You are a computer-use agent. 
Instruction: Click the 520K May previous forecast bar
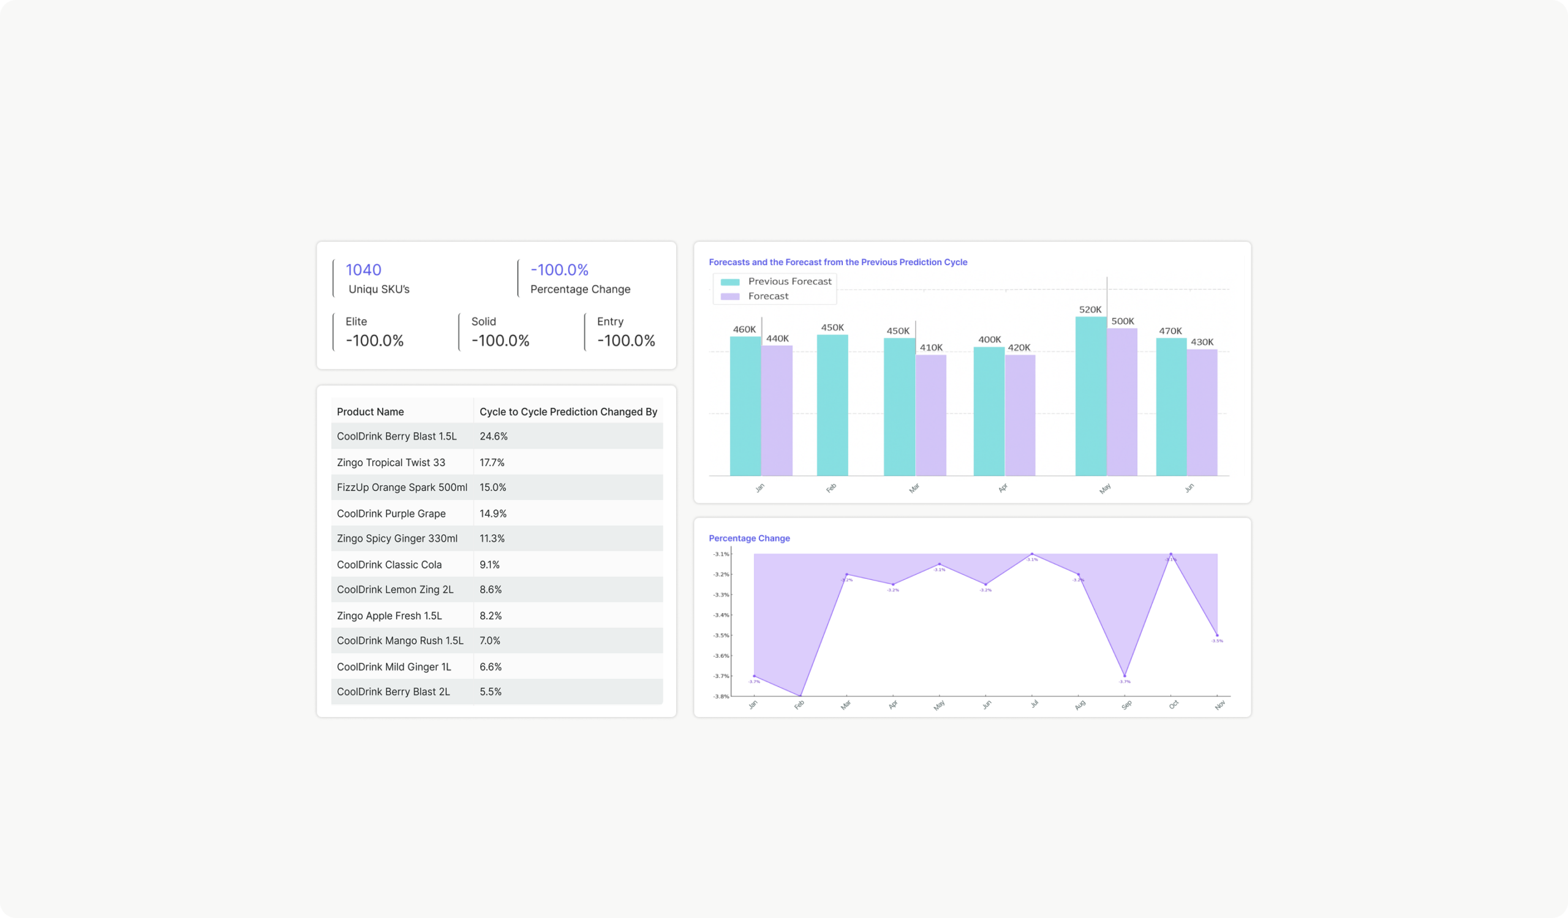[x=1091, y=398]
